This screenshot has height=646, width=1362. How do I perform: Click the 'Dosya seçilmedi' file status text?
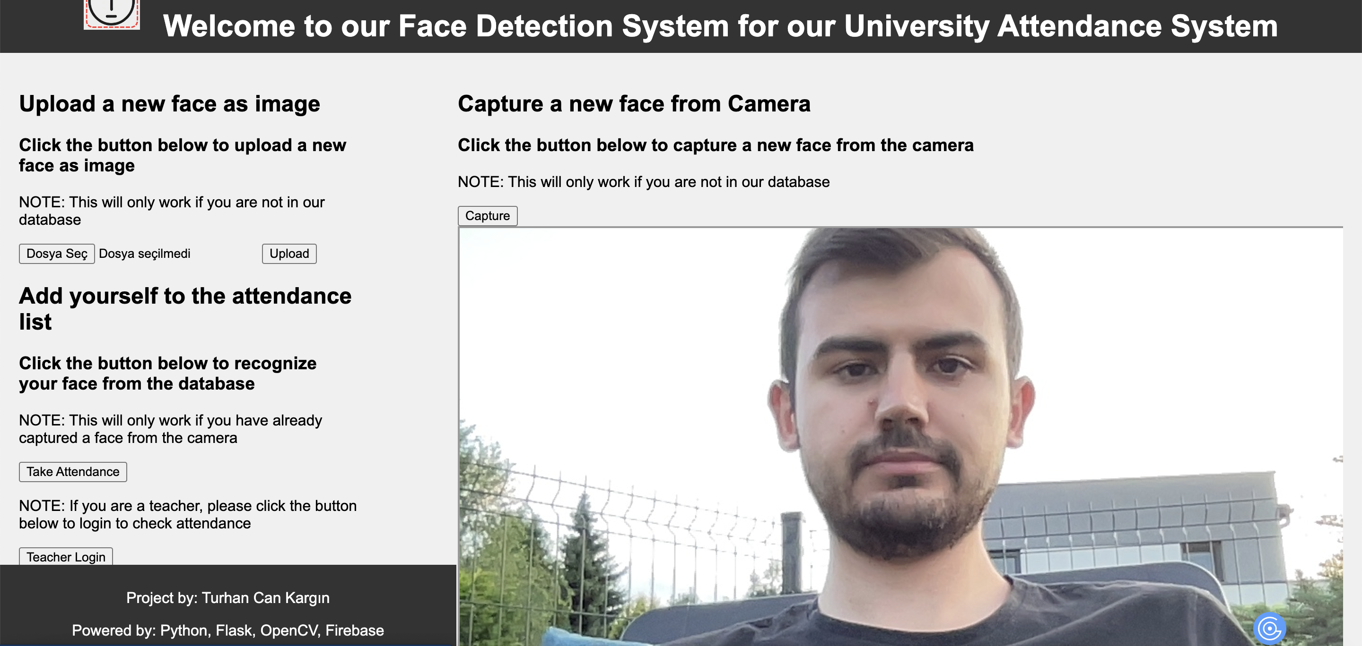[144, 254]
